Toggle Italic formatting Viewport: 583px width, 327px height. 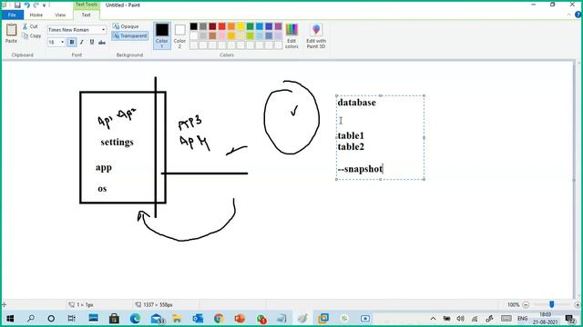82,43
